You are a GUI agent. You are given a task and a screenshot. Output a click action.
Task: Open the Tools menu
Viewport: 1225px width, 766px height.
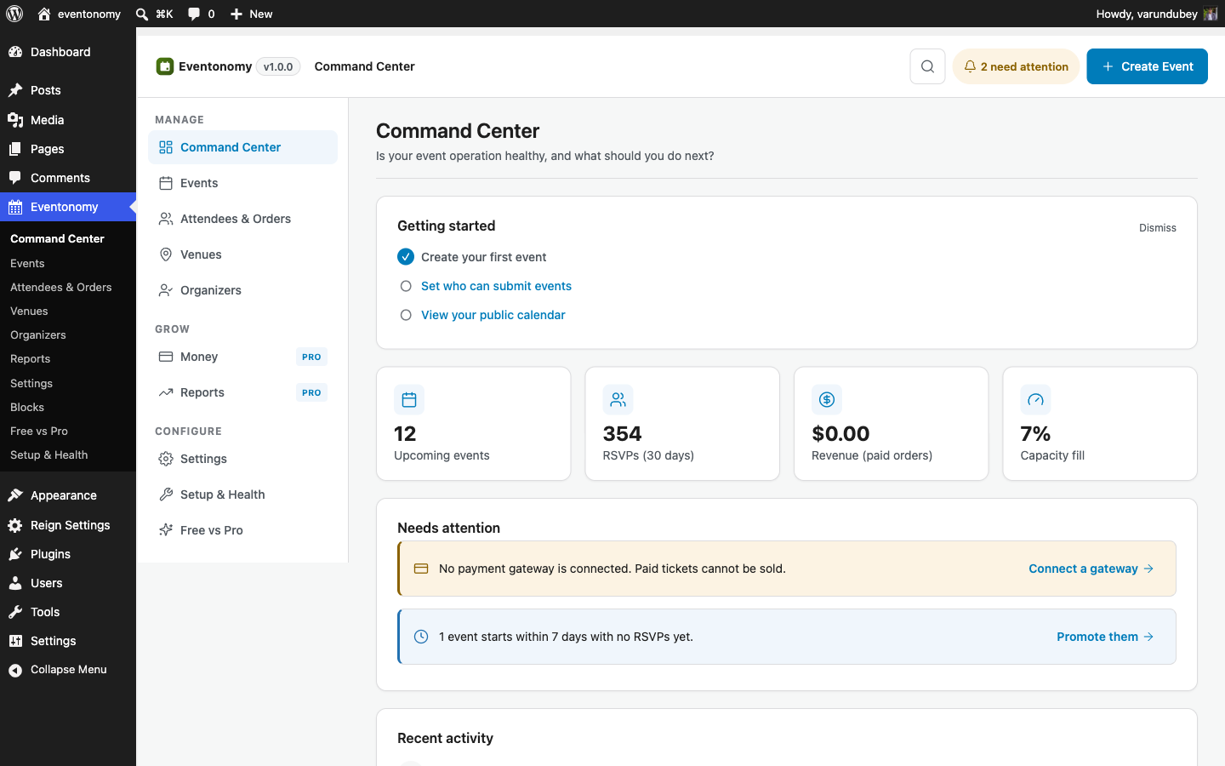coord(68,612)
